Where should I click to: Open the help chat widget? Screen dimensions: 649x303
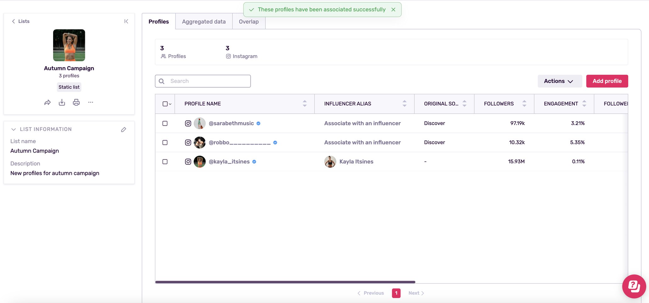[634, 286]
